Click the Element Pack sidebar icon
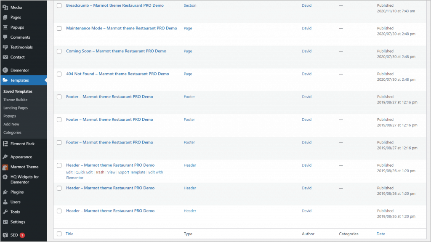Viewport: 431px width, 242px height. coord(5,144)
